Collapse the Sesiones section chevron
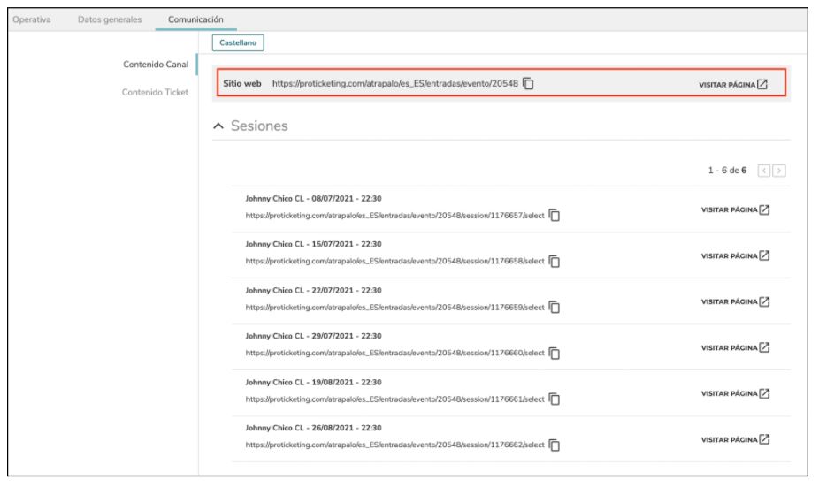The height and width of the screenshot is (487, 819). (218, 126)
